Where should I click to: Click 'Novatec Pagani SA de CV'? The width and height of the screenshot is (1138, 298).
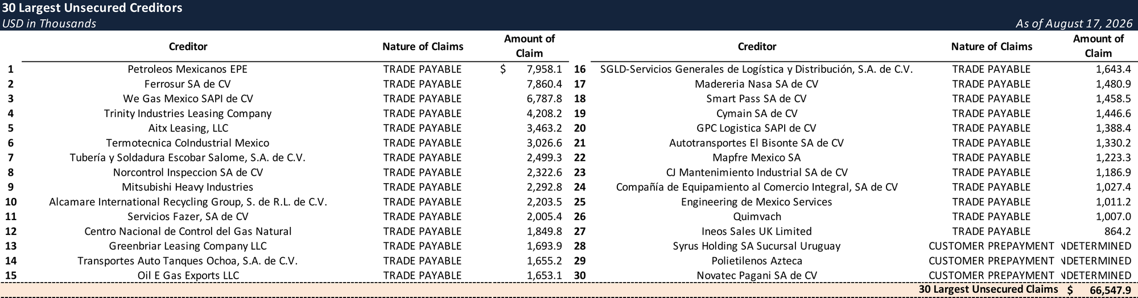(x=757, y=276)
